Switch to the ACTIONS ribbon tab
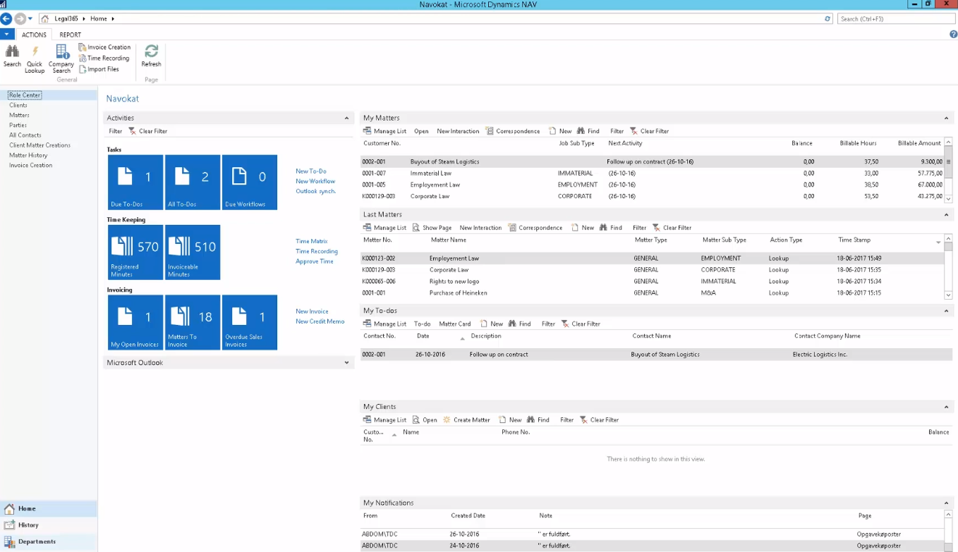Viewport: 958px width, 552px height. [x=34, y=34]
